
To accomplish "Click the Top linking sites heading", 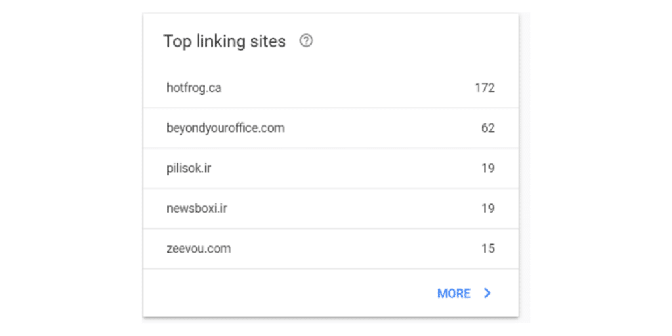I will pos(224,41).
